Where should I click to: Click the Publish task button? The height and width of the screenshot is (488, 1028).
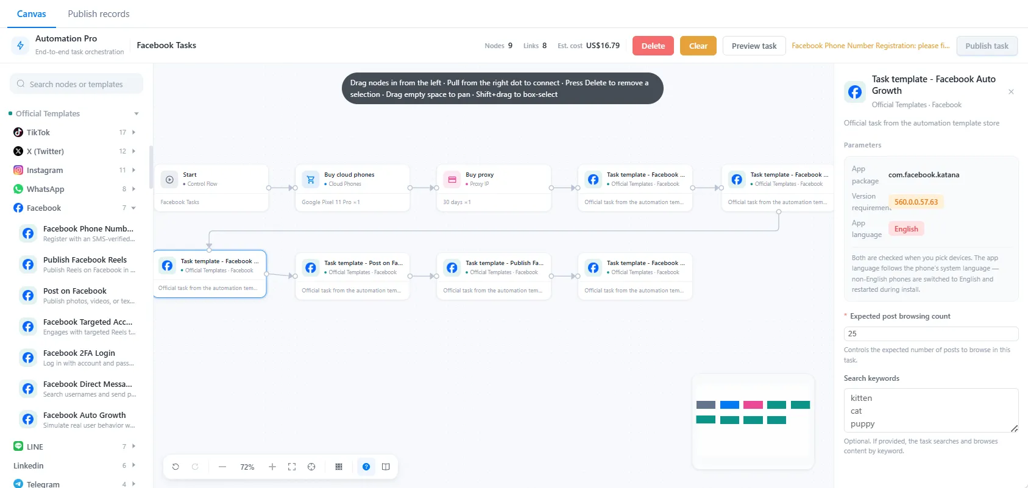pyautogui.click(x=987, y=46)
